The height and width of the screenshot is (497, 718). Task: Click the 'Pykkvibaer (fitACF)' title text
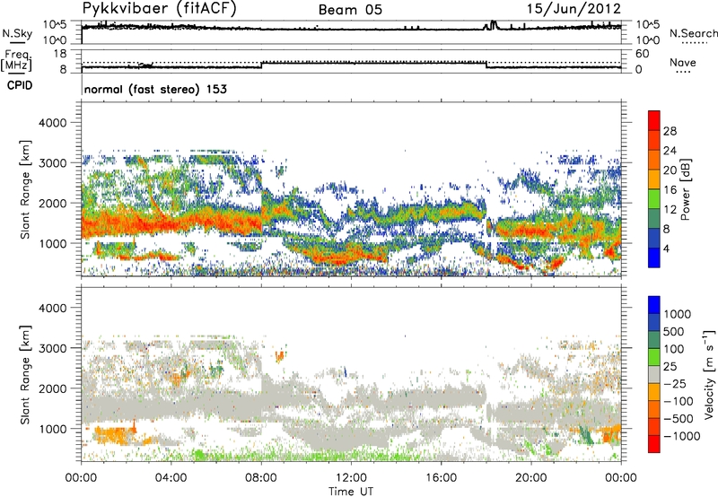point(160,9)
